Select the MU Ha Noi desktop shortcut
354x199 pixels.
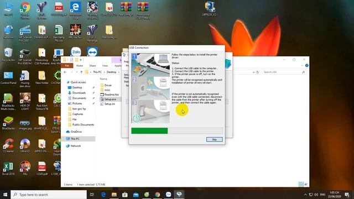click(75, 32)
